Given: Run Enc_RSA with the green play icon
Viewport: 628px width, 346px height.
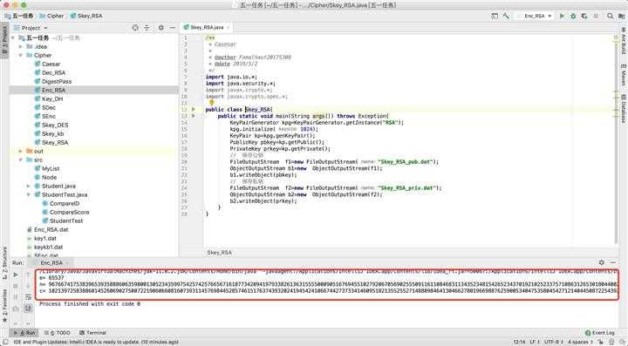Looking at the screenshot, I should (x=562, y=16).
